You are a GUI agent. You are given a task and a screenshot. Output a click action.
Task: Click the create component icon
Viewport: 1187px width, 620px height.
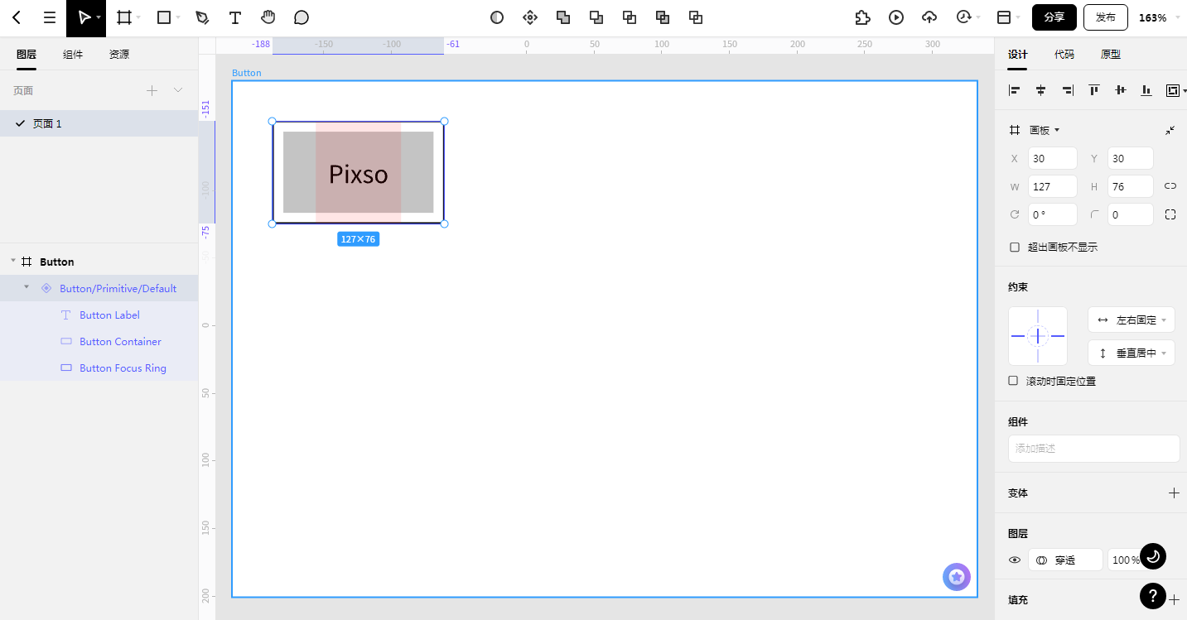[530, 17]
